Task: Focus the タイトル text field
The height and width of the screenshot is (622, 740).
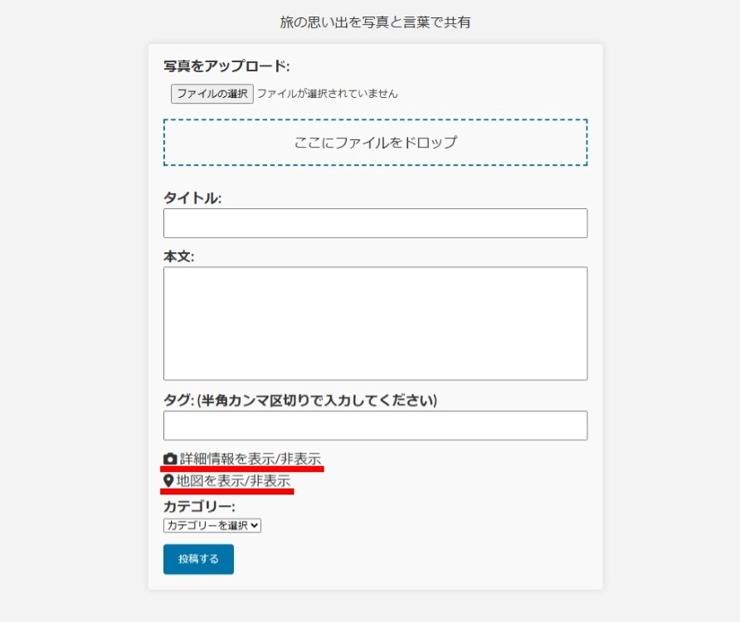Action: coord(375,223)
